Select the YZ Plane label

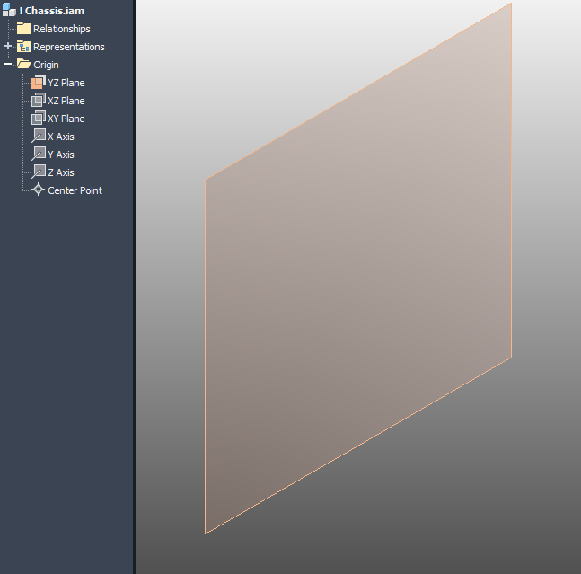tap(66, 83)
